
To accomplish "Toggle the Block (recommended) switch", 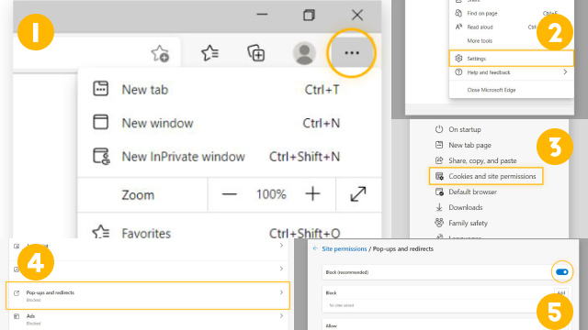I will [561, 272].
